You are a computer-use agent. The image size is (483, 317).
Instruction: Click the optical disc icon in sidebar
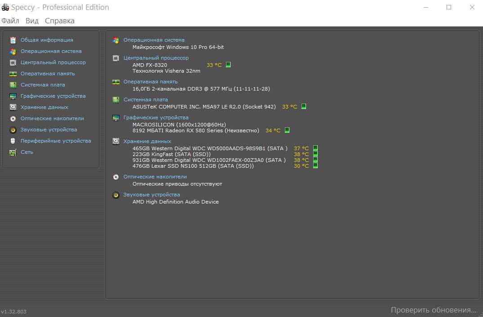13,119
